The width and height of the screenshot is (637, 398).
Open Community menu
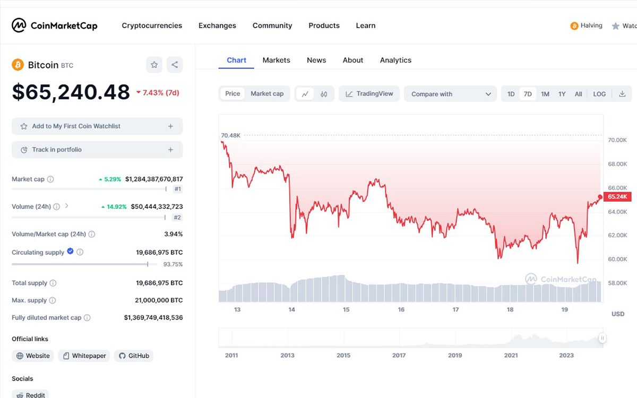pyautogui.click(x=272, y=25)
